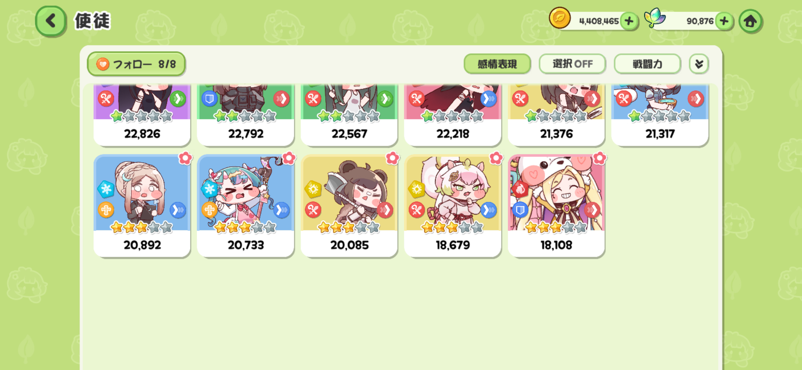Open the character card showing 21,317
The height and width of the screenshot is (370, 802).
pos(660,115)
